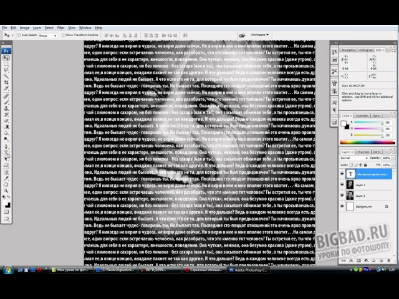
Task: Click the Windows Start button
Action: click(x=8, y=270)
